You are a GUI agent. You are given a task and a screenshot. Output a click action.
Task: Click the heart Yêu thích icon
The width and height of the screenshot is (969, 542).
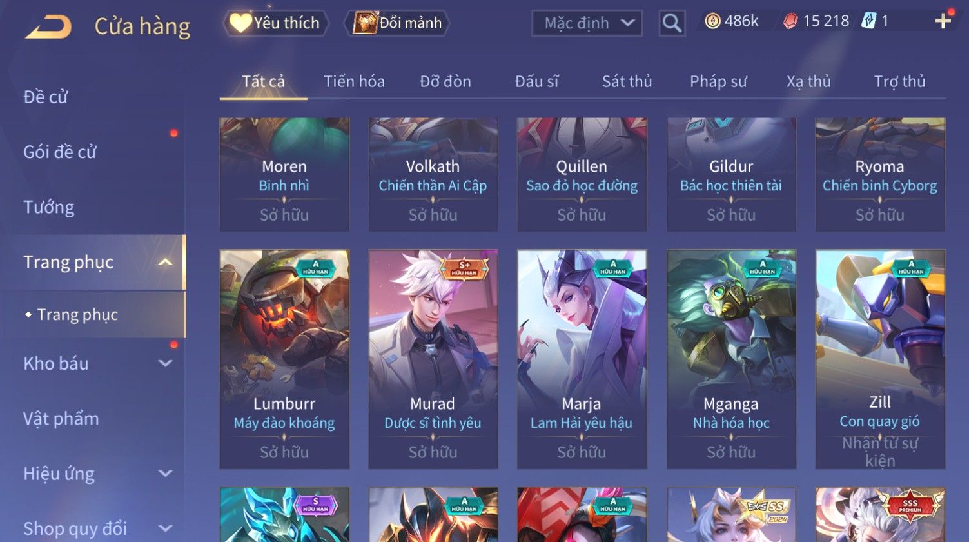pyautogui.click(x=240, y=23)
